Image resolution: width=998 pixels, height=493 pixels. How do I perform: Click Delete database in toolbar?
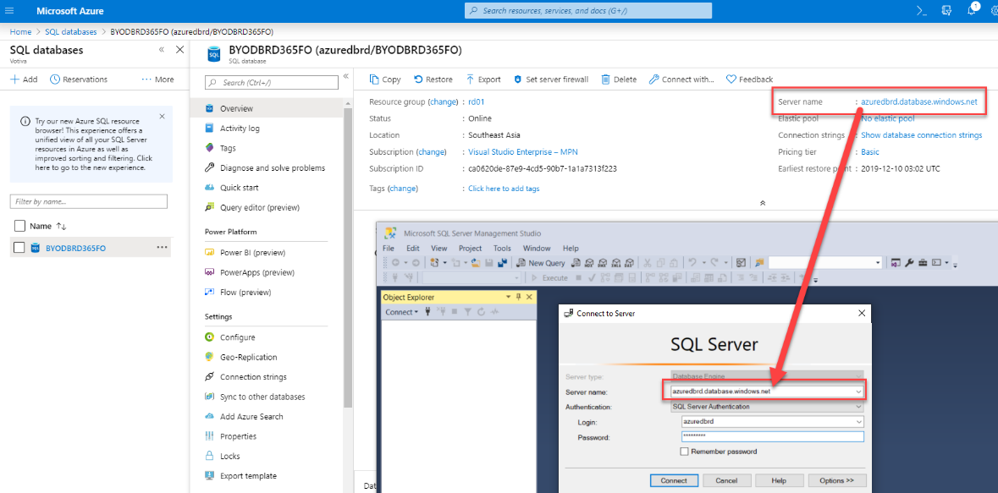click(619, 79)
